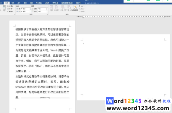Image resolution: width=172 pixels, height=113 pixels.
Task: Click the 分节符(下一页) section break line
Action: click(45, 98)
